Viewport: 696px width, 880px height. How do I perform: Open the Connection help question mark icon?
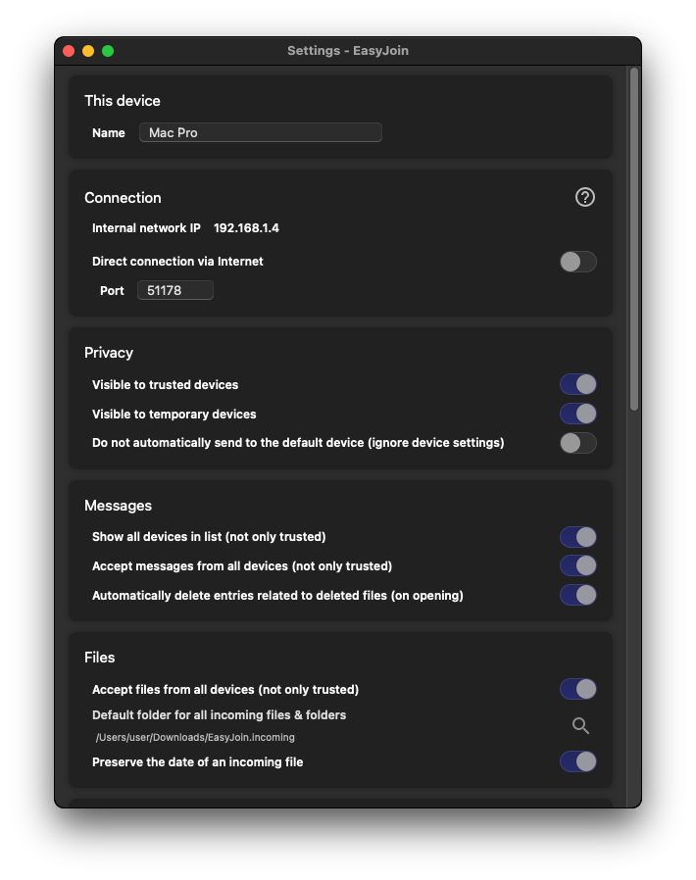click(585, 197)
